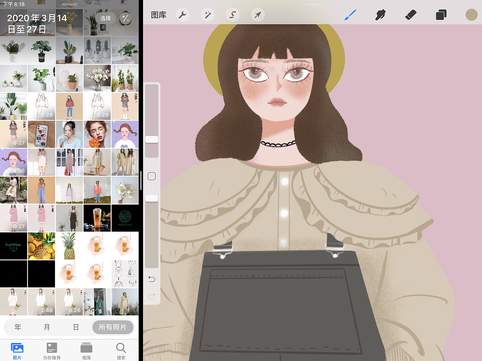Select the Brush tool
482x361 pixels.
pos(350,15)
